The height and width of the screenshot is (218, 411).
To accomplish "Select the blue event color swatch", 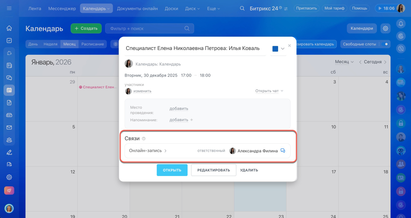I will [275, 49].
